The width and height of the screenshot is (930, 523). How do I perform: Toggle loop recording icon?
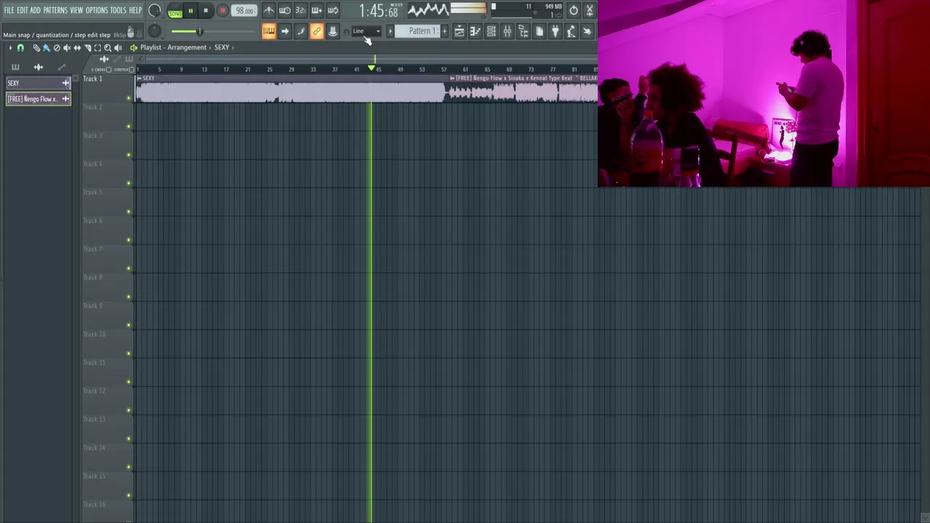click(333, 10)
